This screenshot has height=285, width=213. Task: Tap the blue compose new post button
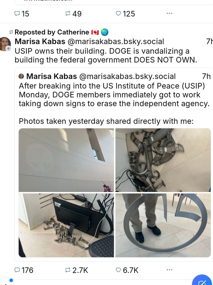[202, 281]
